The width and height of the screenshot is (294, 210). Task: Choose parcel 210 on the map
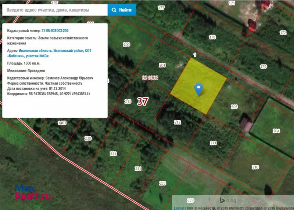coord(255,167)
